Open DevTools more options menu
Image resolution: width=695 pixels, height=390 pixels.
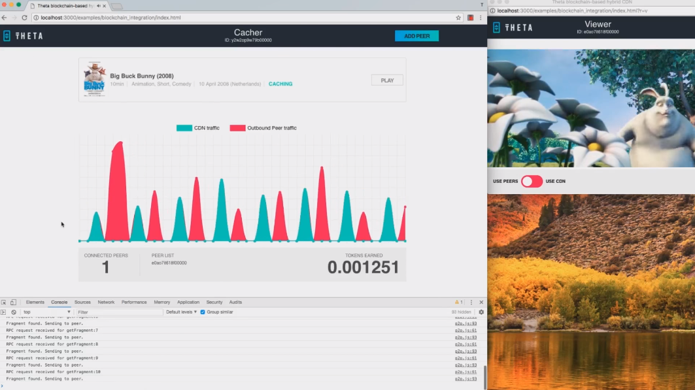[471, 302]
